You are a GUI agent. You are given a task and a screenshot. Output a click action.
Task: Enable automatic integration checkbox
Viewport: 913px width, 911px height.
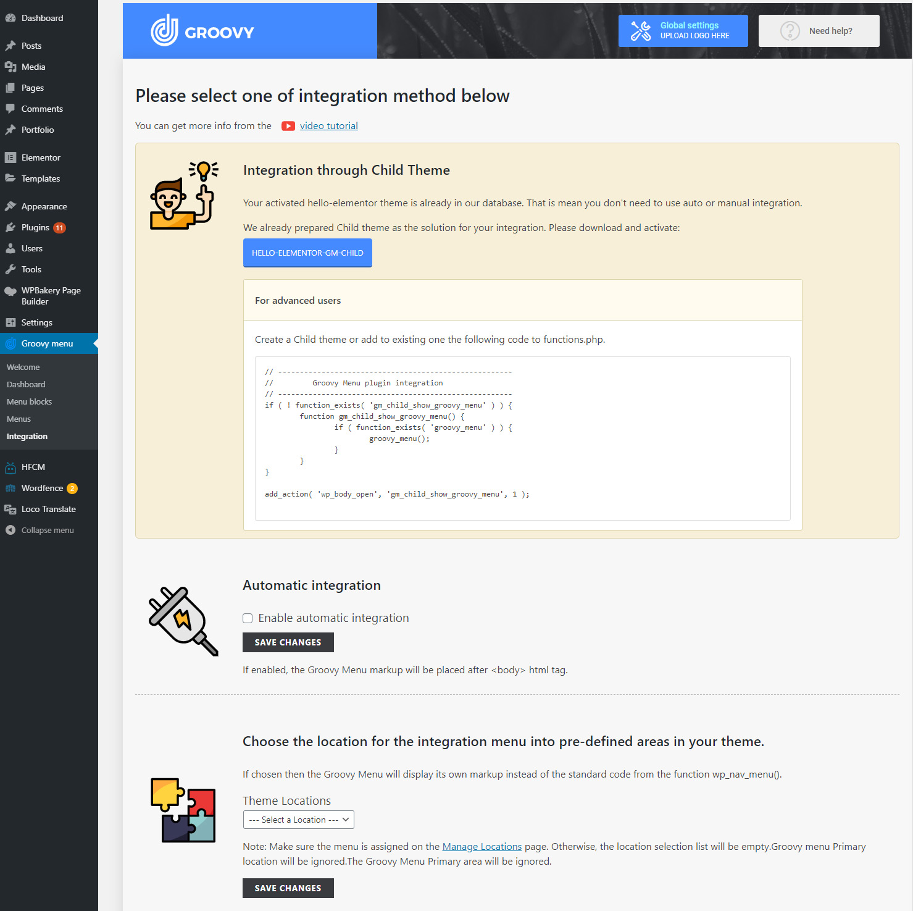click(247, 618)
